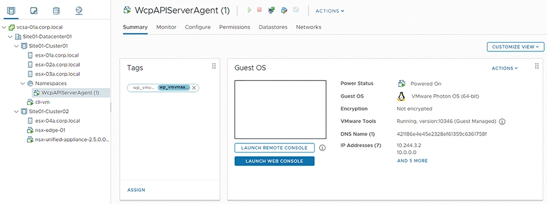Switch to the Configure tab
547x204 pixels.
point(198,27)
